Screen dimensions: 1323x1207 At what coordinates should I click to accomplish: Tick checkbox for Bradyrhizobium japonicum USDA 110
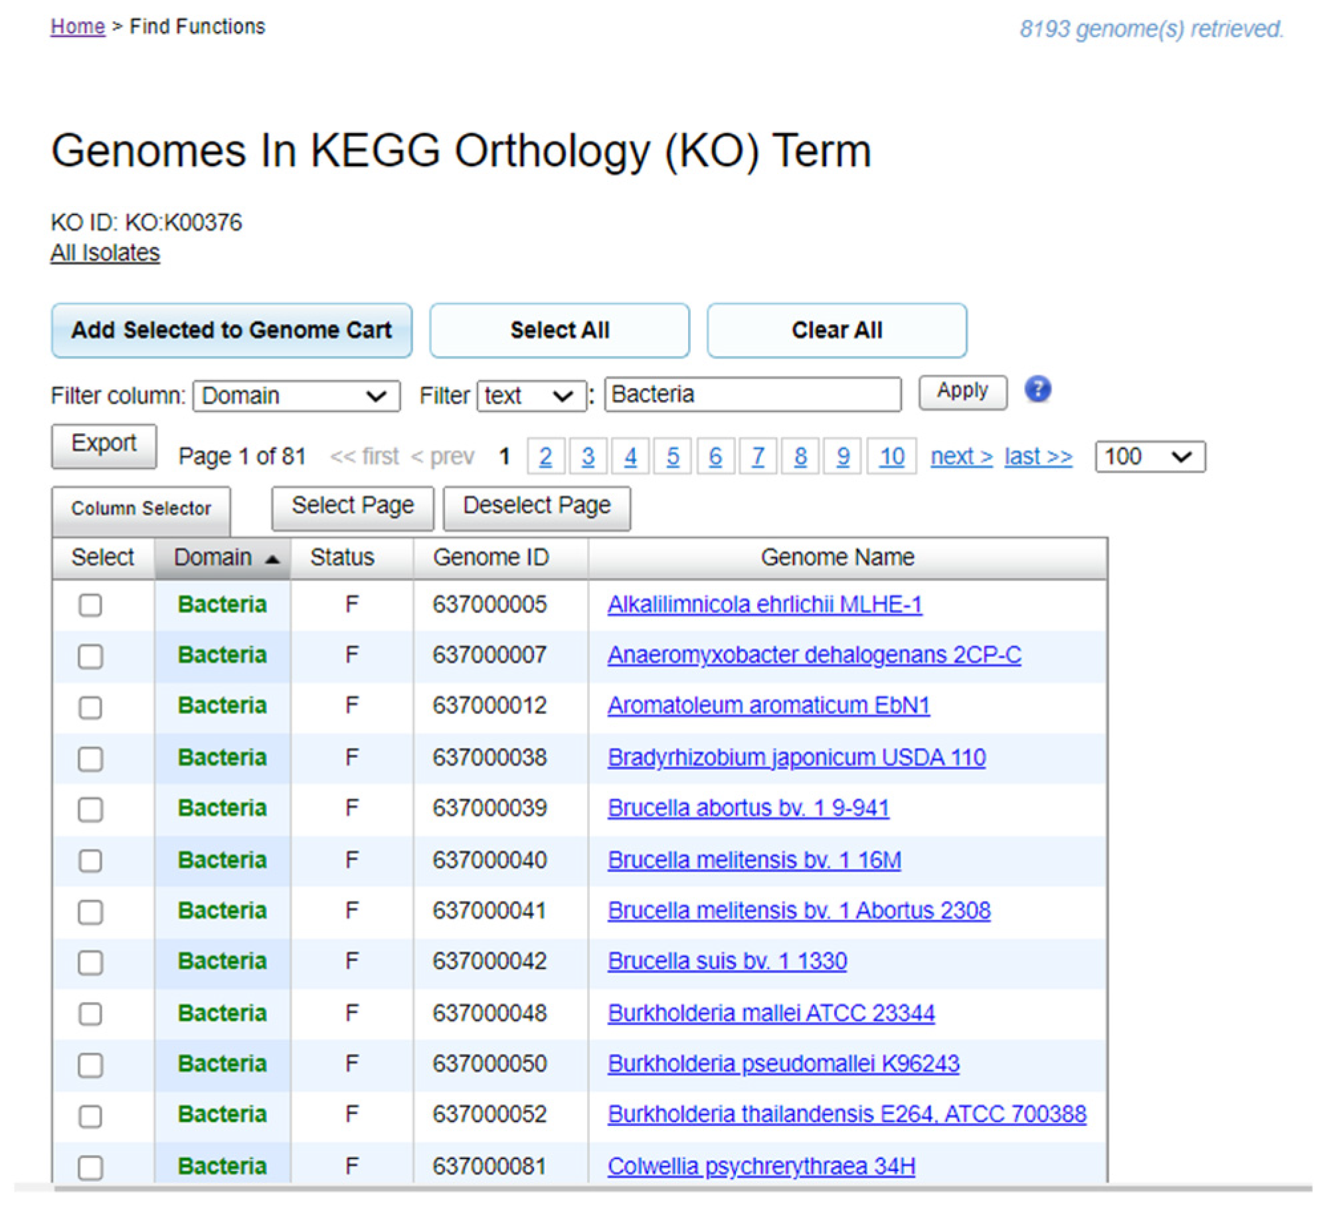pyautogui.click(x=90, y=759)
